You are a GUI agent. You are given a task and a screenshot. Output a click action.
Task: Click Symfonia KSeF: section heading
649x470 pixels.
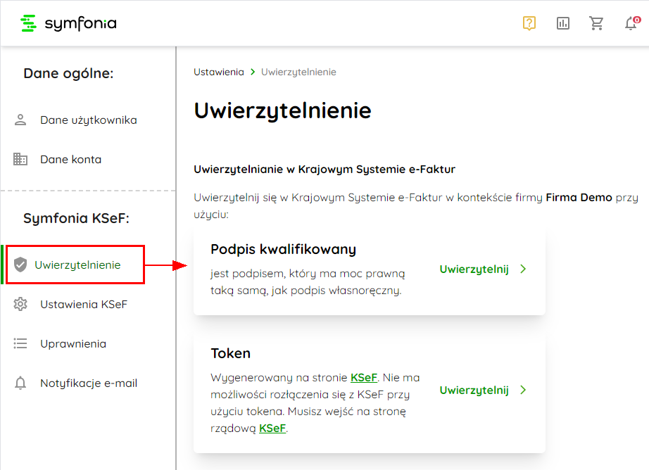tap(76, 217)
